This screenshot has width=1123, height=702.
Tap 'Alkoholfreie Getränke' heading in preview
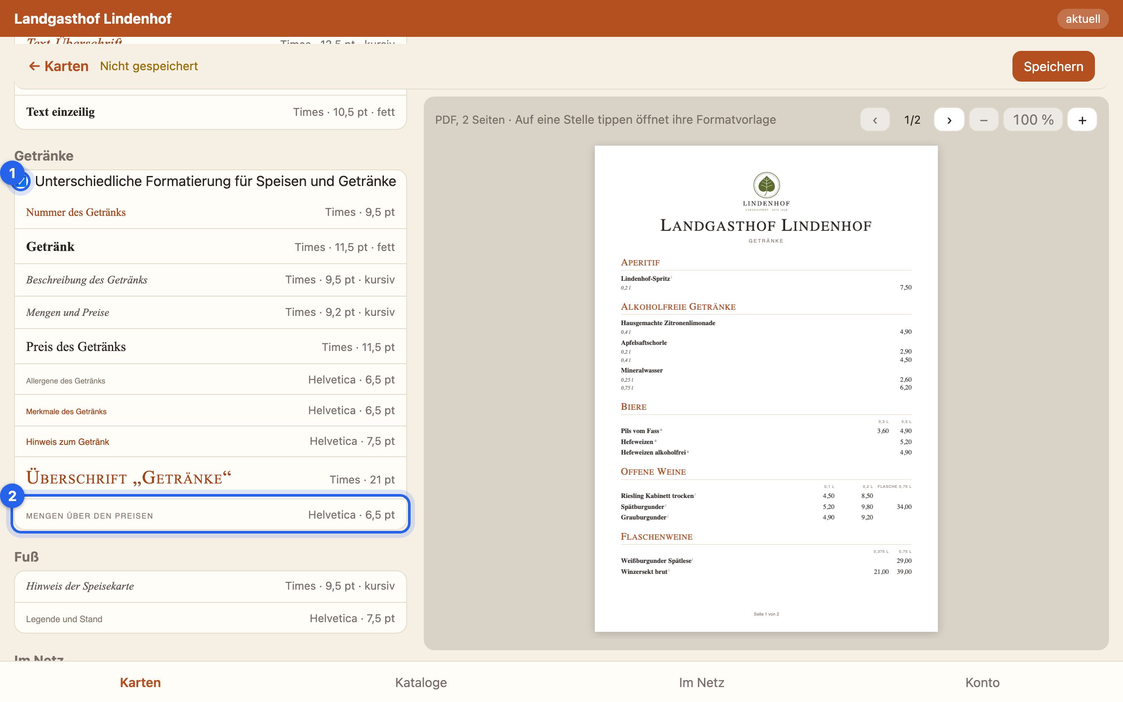point(678,307)
